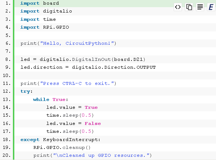Copy code with the clipboard icon
This screenshot has width=216, height=160.
pyautogui.click(x=189, y=7)
